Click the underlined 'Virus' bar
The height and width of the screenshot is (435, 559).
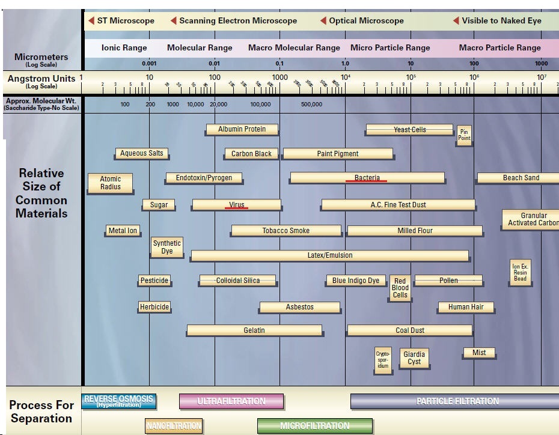pyautogui.click(x=237, y=205)
